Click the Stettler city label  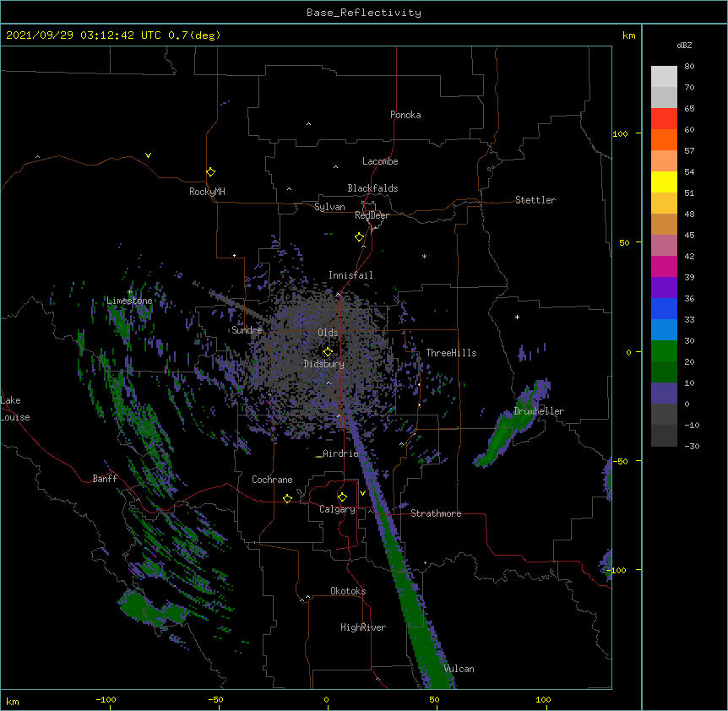coord(535,200)
